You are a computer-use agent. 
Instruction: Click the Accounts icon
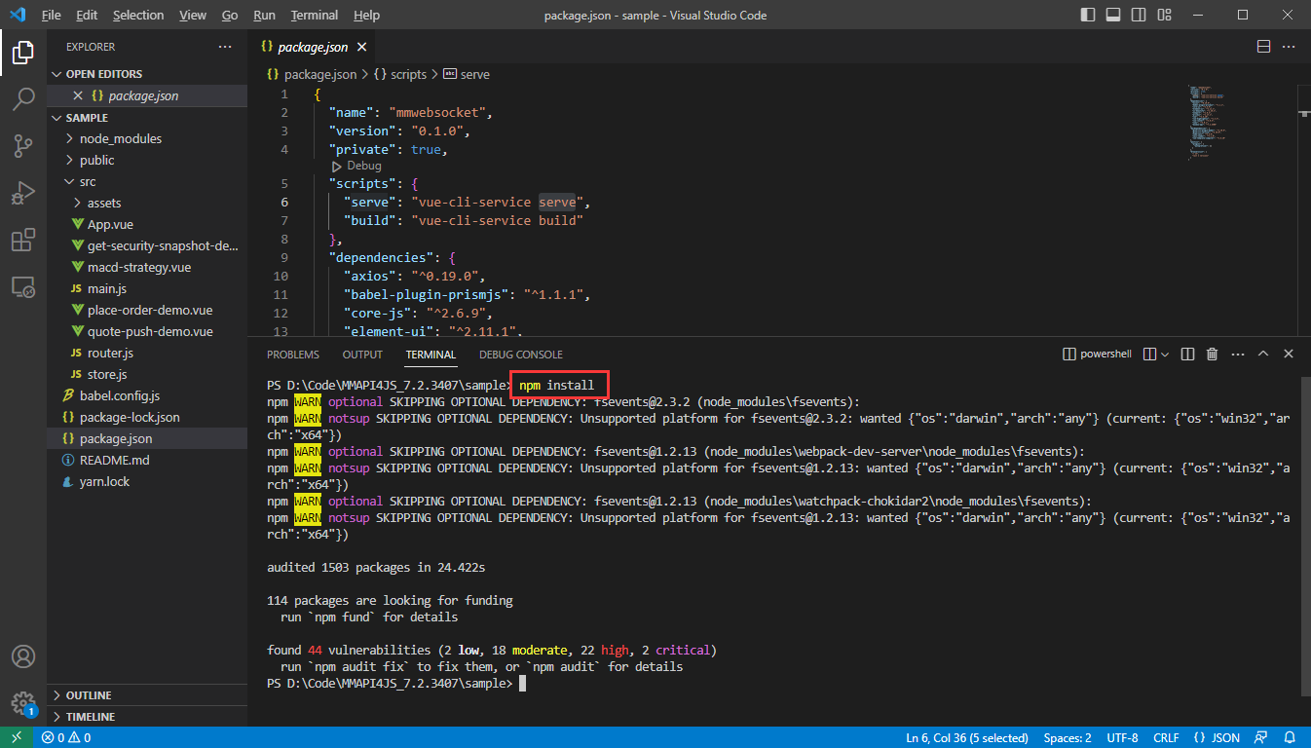coord(23,656)
